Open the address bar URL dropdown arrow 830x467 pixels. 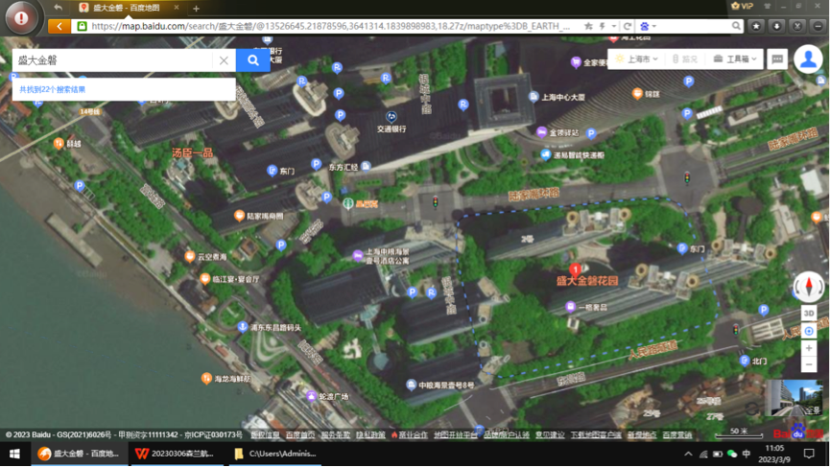[614, 26]
